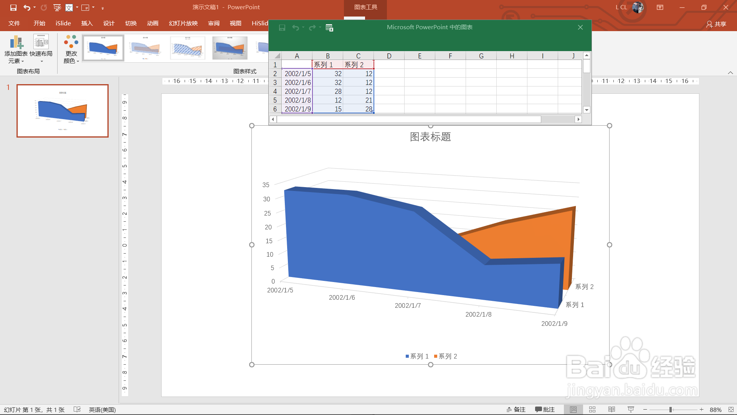Open Reading view from status bar
The image size is (737, 415).
(611, 410)
